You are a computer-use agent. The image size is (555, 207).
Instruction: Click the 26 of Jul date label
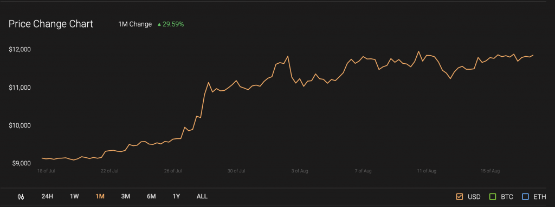click(173, 171)
